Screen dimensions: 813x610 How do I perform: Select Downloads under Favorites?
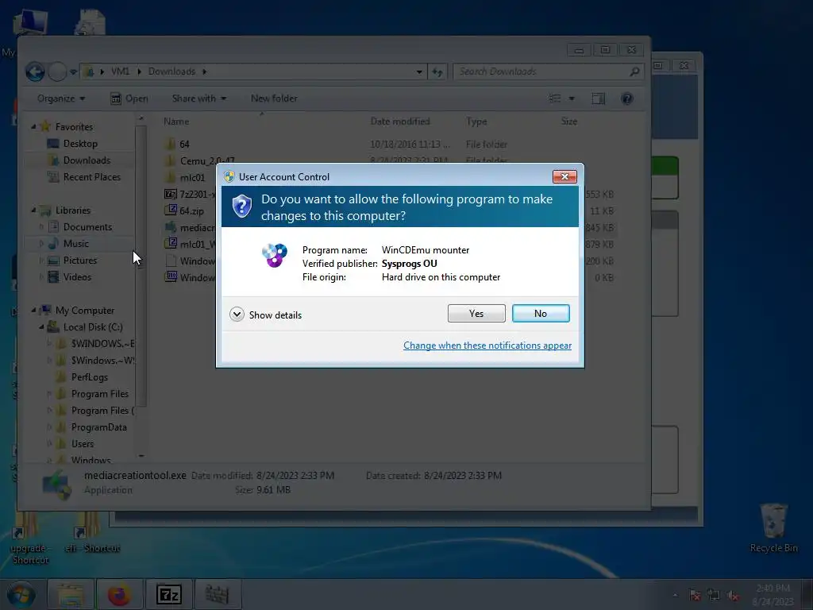pyautogui.click(x=87, y=160)
